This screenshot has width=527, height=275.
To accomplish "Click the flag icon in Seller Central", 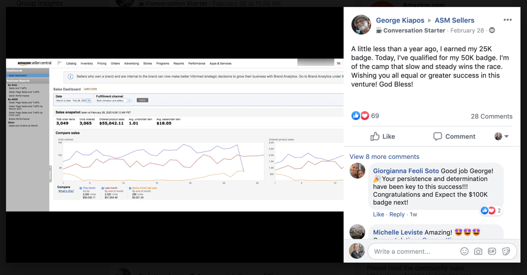I will 59,63.
